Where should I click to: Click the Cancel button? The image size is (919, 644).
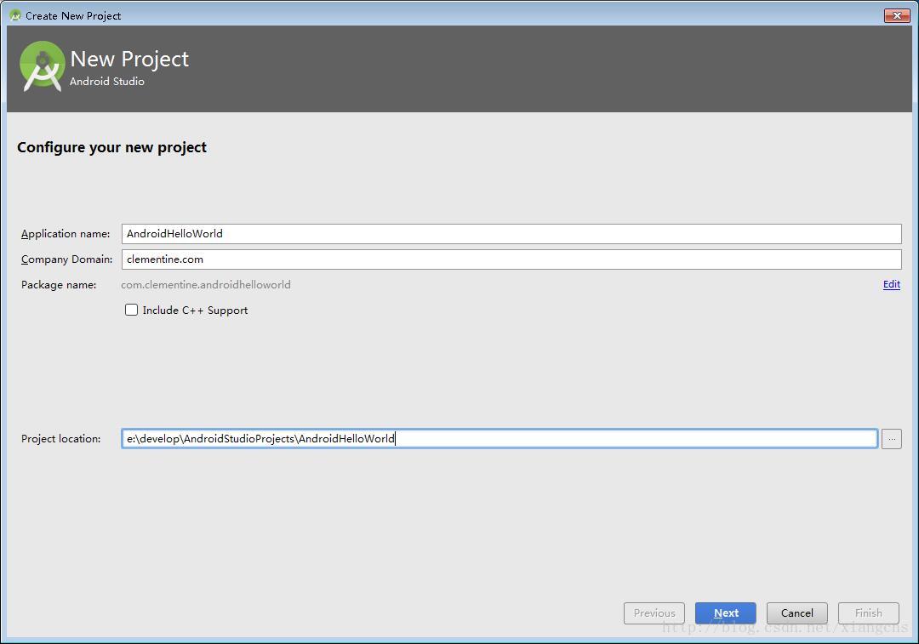point(797,613)
